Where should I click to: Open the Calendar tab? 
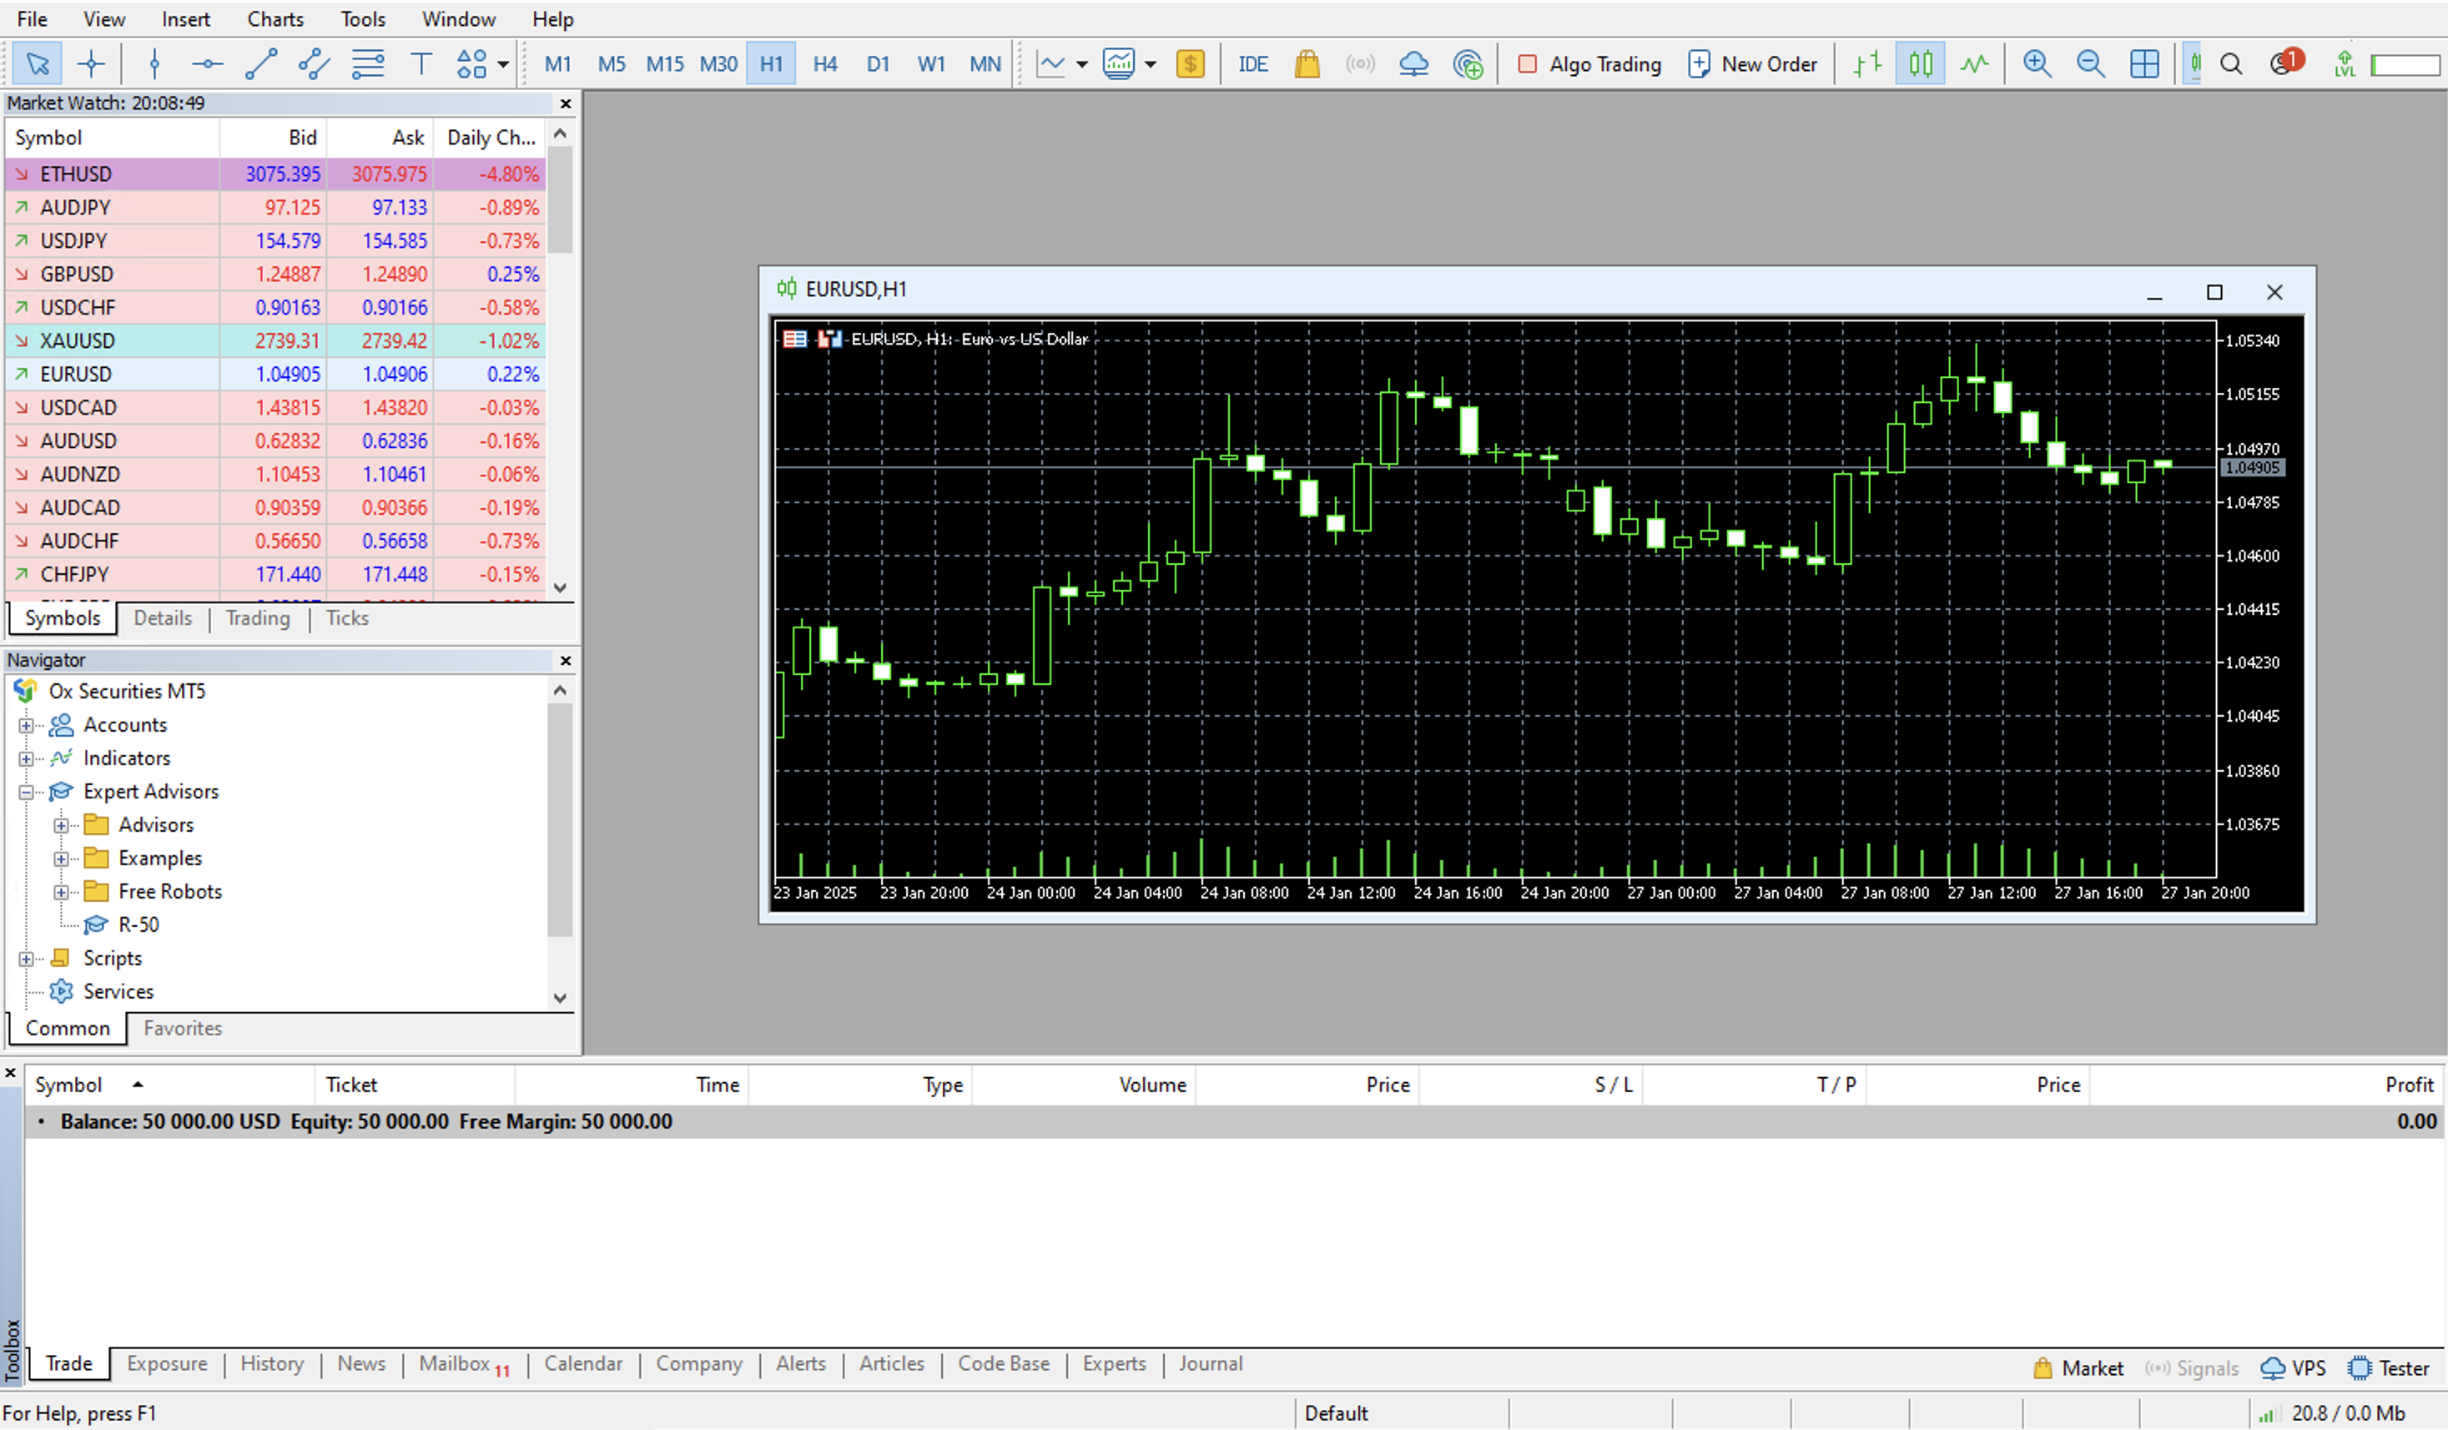coord(583,1364)
